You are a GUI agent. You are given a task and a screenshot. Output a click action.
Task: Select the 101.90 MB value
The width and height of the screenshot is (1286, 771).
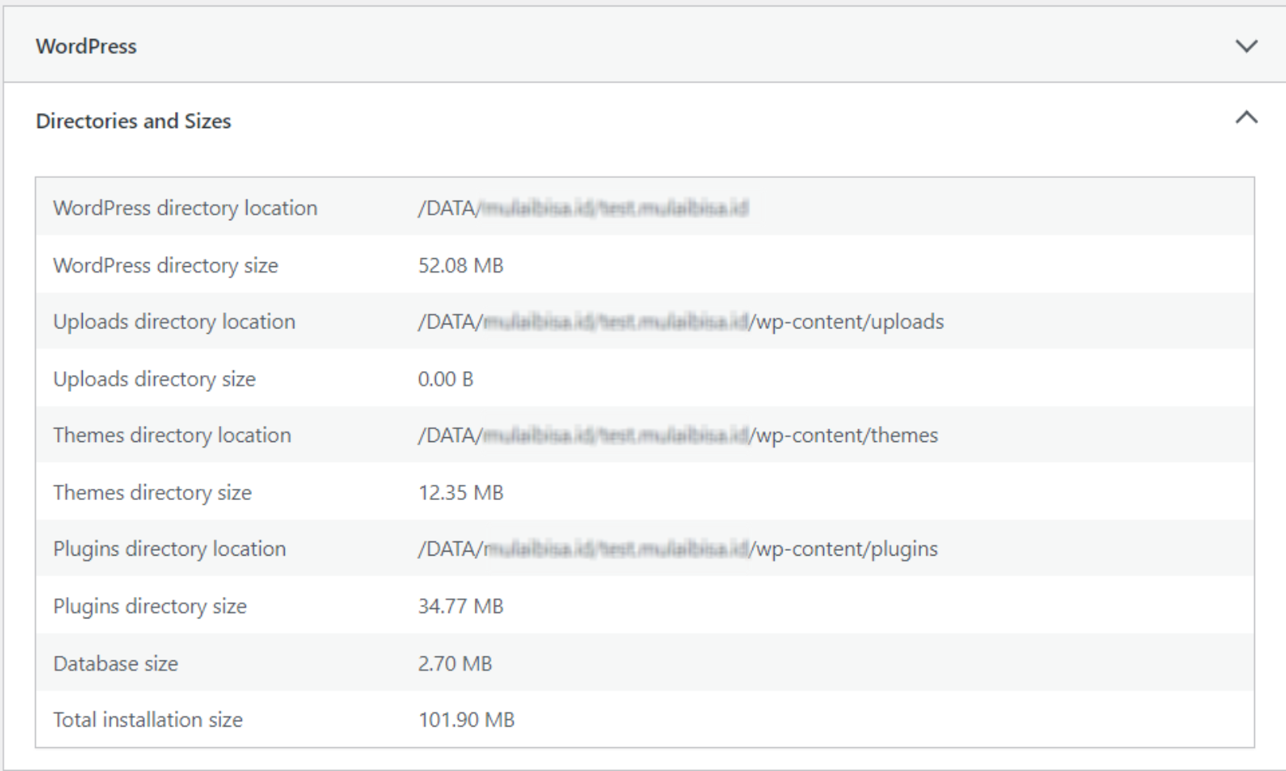point(466,720)
